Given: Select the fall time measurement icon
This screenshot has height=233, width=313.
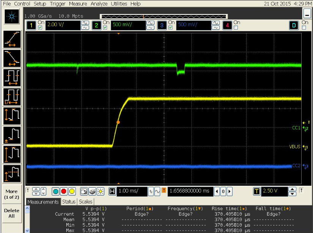Looking at the screenshot, I should [12, 59].
